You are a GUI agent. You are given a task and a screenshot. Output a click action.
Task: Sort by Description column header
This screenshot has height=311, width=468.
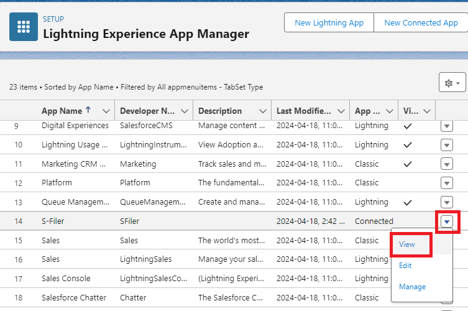(x=220, y=111)
